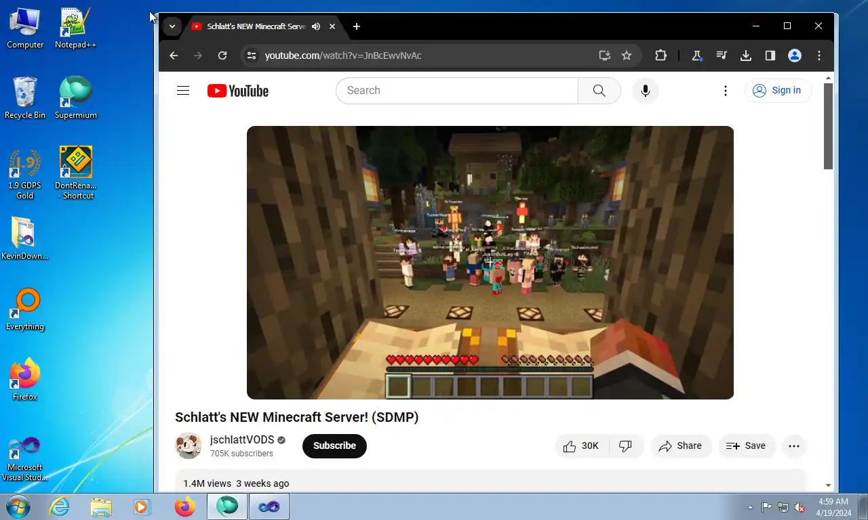
Task: Select the video title text
Action: [297, 417]
